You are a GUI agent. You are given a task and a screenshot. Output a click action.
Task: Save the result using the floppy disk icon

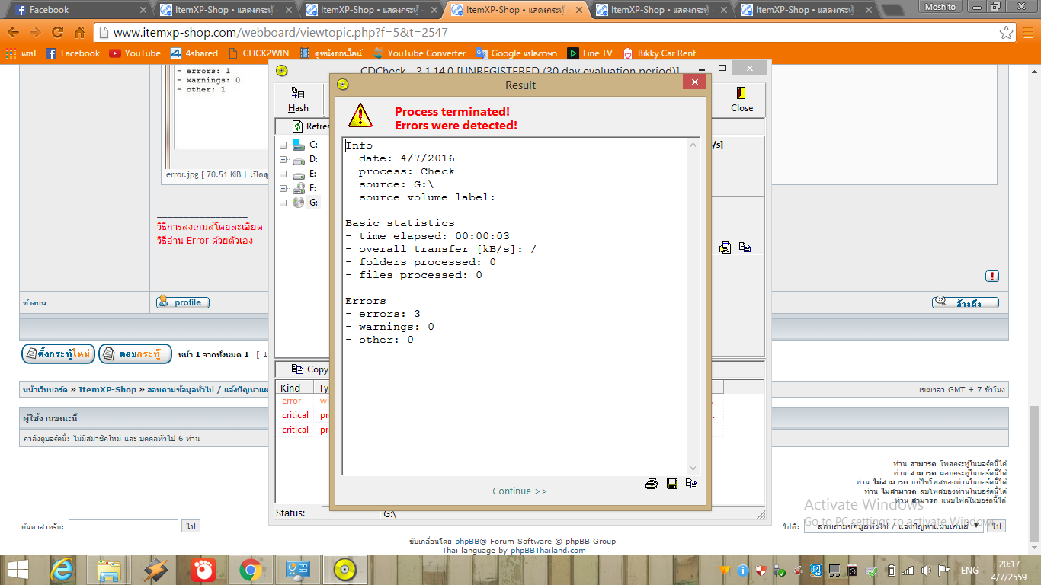(x=672, y=484)
